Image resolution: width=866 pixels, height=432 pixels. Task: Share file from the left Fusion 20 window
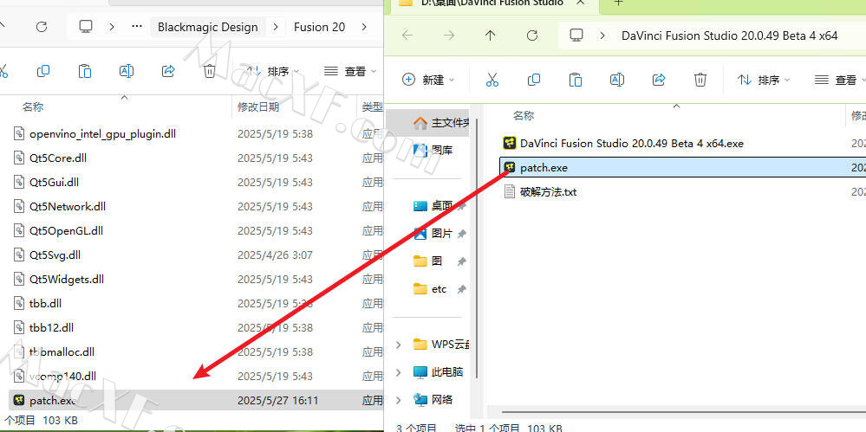click(168, 71)
